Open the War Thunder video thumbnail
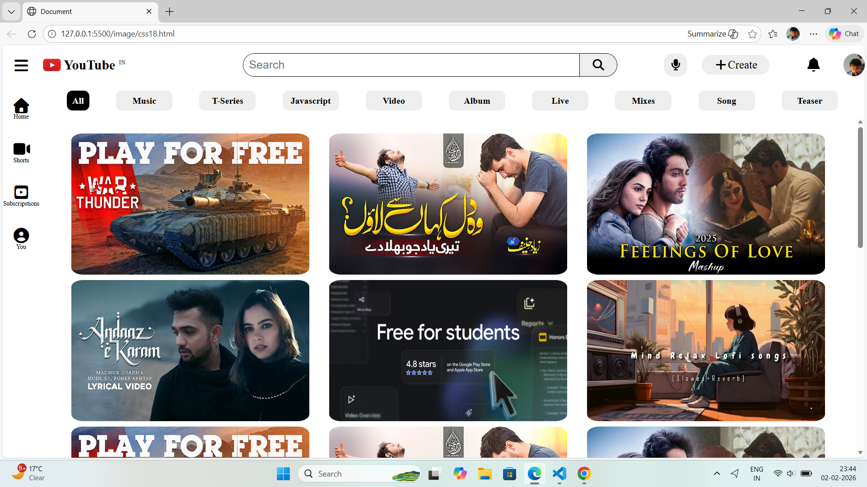 click(190, 204)
